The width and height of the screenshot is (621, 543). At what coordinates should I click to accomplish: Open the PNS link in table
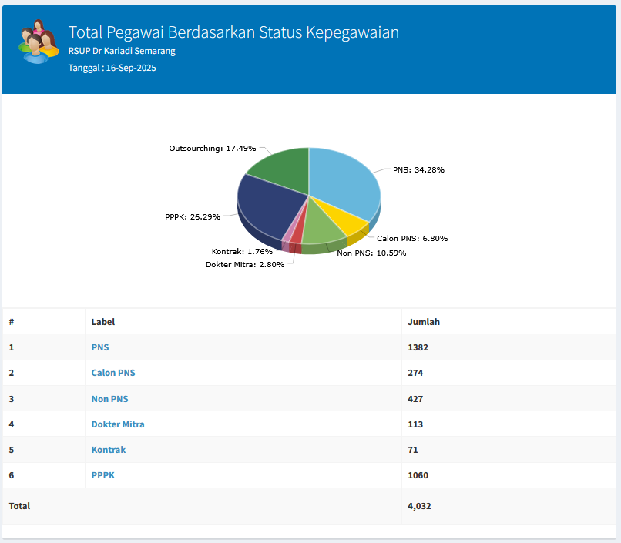point(100,347)
